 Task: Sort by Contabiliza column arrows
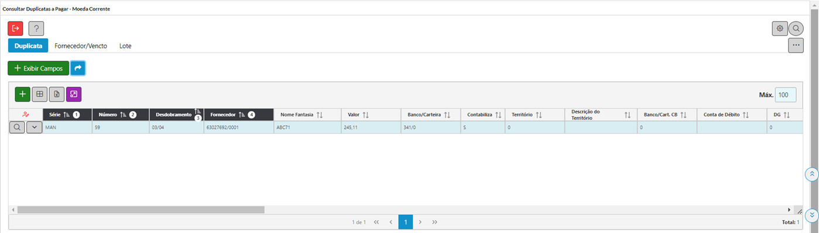point(498,115)
